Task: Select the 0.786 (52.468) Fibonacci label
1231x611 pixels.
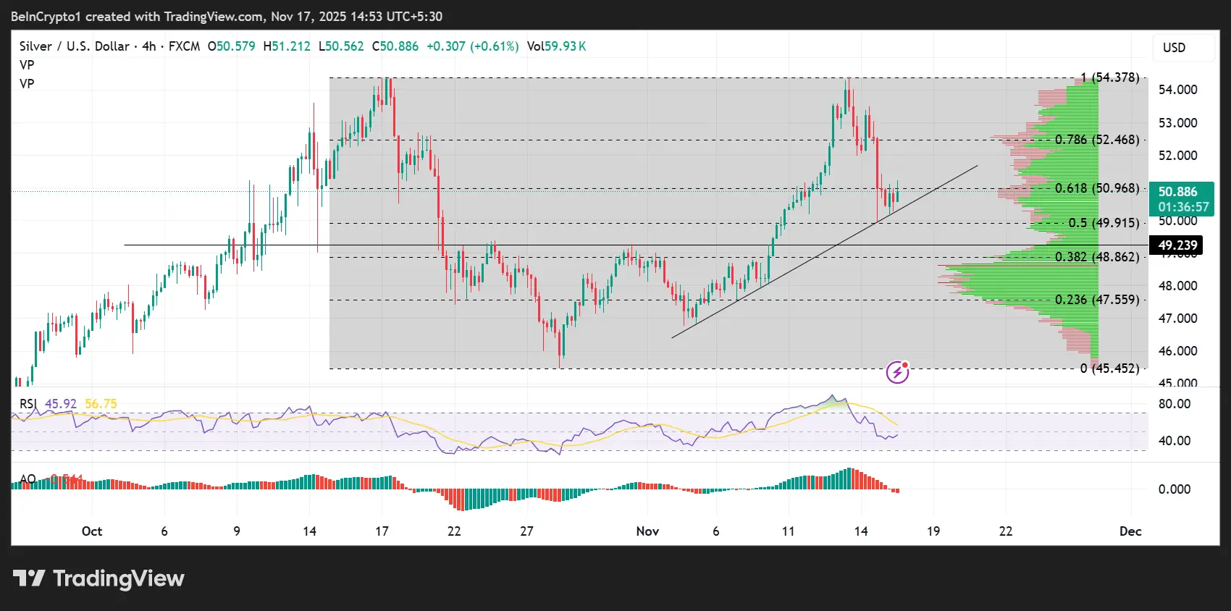Action: coord(1096,140)
